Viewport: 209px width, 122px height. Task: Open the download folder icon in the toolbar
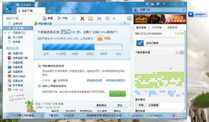(x=91, y=18)
